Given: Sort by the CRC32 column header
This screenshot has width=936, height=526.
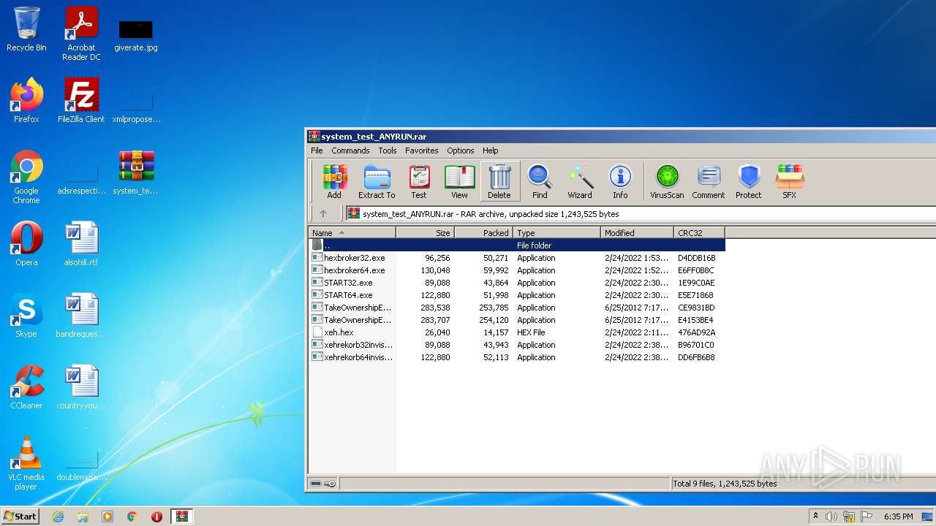Looking at the screenshot, I should (699, 232).
